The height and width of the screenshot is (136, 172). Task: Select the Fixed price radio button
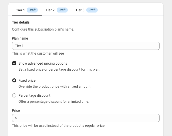pos(14,80)
